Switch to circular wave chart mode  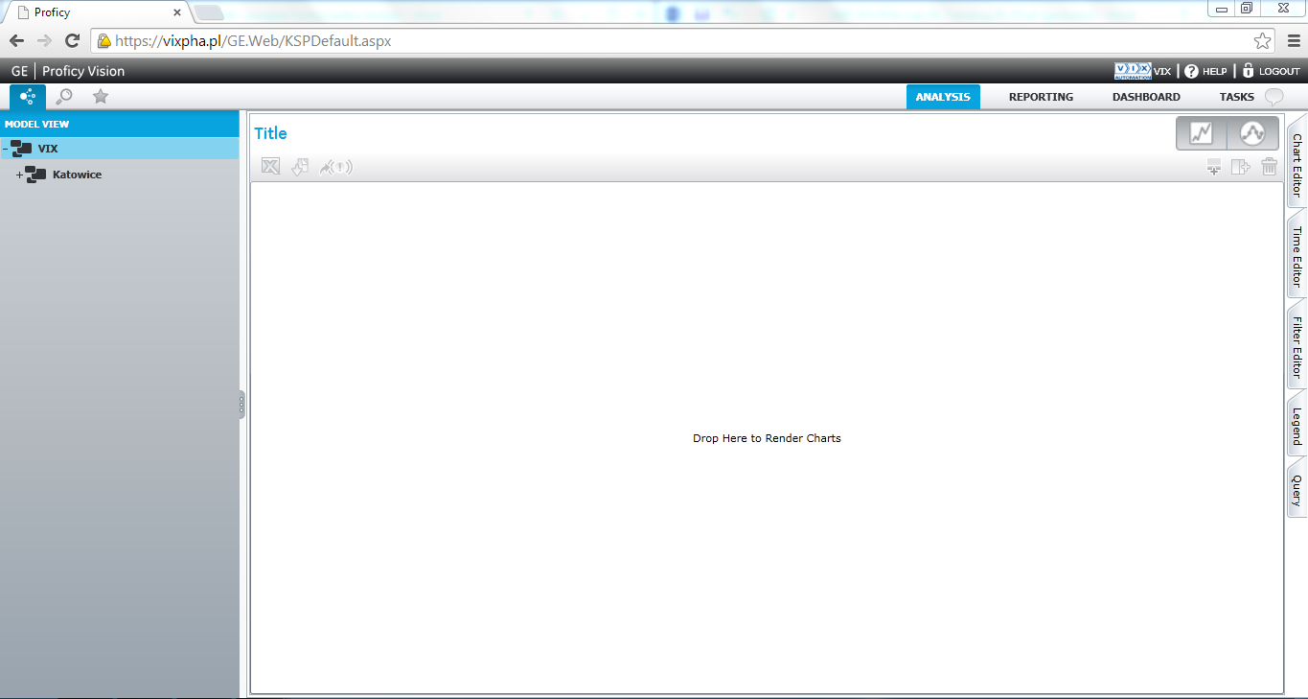tap(1252, 133)
